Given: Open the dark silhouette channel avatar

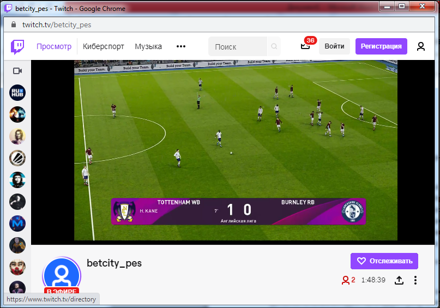Looking at the screenshot, I should 17,202.
